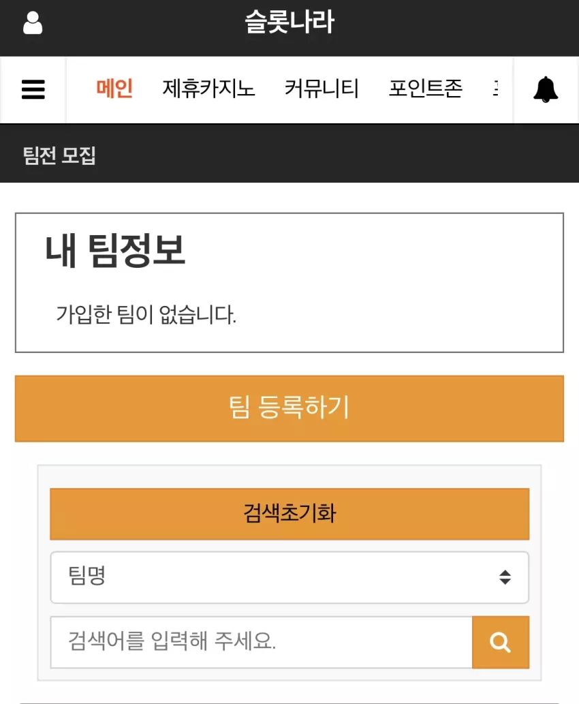Focus the 검색어를 입력해 주세요 field
The image size is (579, 704).
(261, 642)
